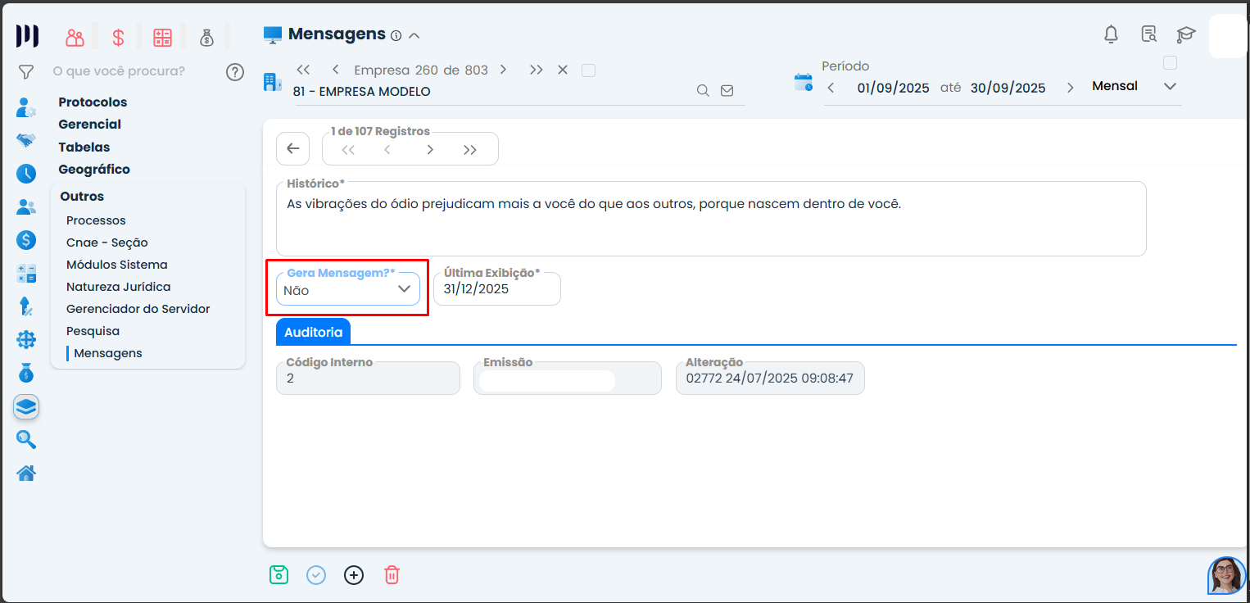Jump to last company with double-right arrows
Viewport: 1250px width, 603px height.
[536, 70]
